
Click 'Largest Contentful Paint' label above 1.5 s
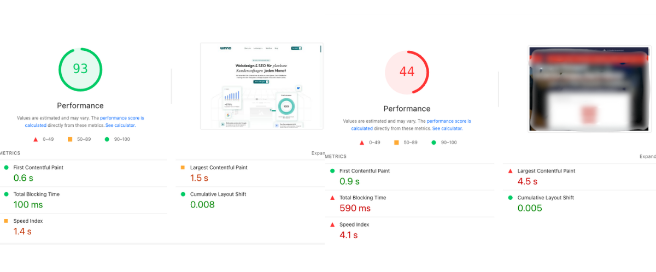click(219, 168)
